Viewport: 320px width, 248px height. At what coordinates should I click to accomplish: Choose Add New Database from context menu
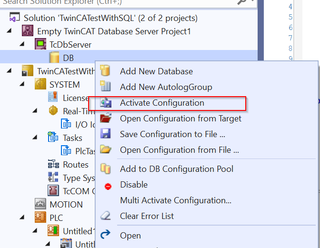[207, 71]
